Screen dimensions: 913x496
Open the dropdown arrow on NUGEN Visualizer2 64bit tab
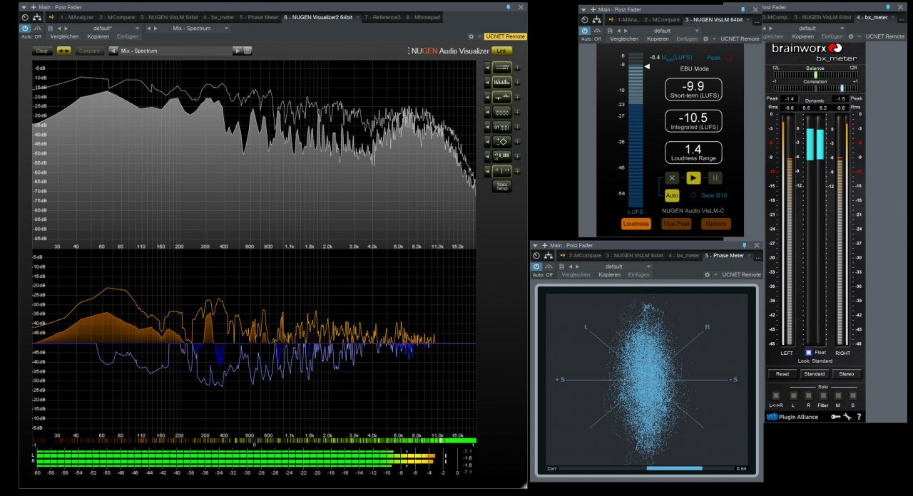(357, 16)
